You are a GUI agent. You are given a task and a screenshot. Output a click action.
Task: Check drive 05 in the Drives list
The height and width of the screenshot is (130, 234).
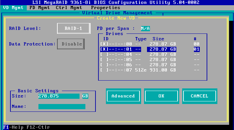[x=104, y=60]
